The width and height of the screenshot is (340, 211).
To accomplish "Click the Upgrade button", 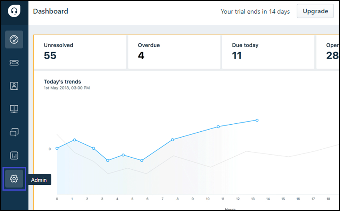I will coord(315,11).
